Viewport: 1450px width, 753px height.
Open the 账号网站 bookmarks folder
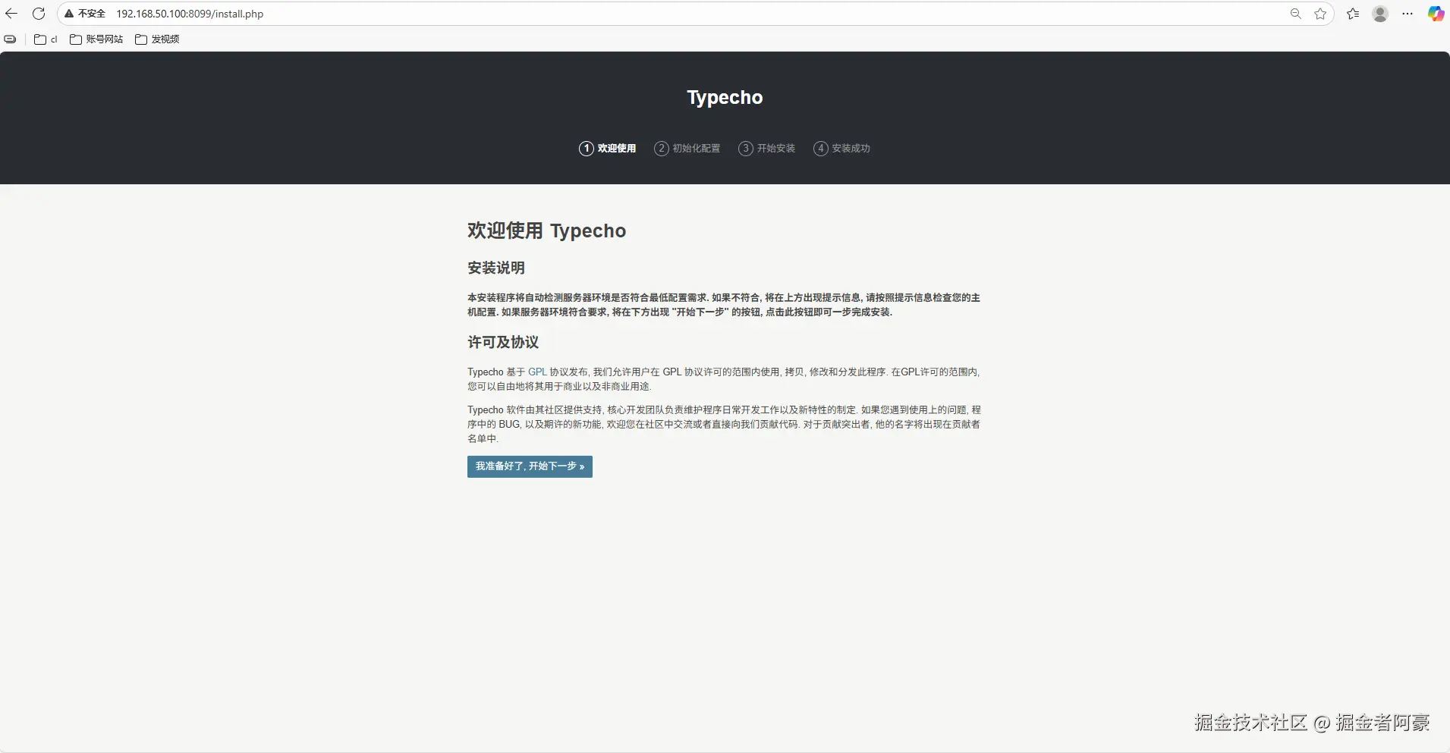pyautogui.click(x=96, y=39)
